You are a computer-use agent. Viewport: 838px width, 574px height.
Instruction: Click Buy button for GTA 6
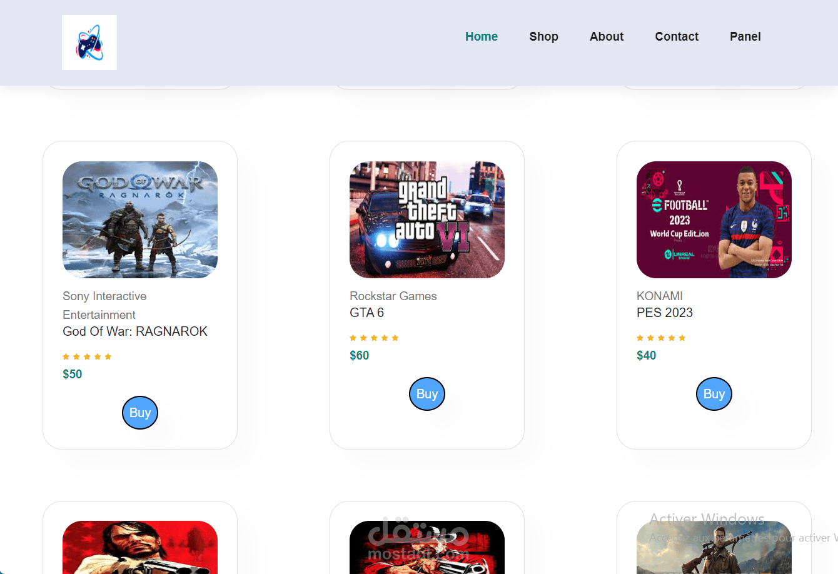tap(427, 394)
